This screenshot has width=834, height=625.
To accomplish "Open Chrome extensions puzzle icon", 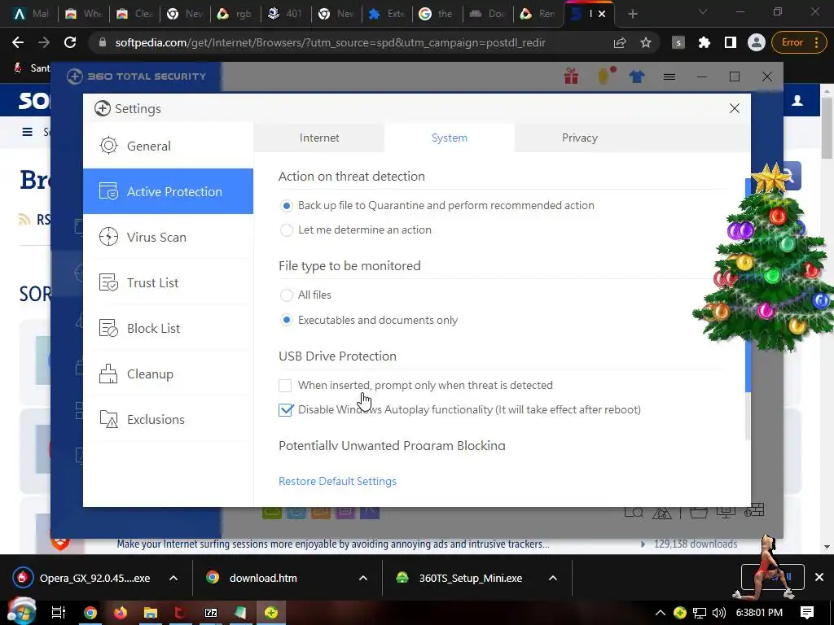I will pos(705,42).
